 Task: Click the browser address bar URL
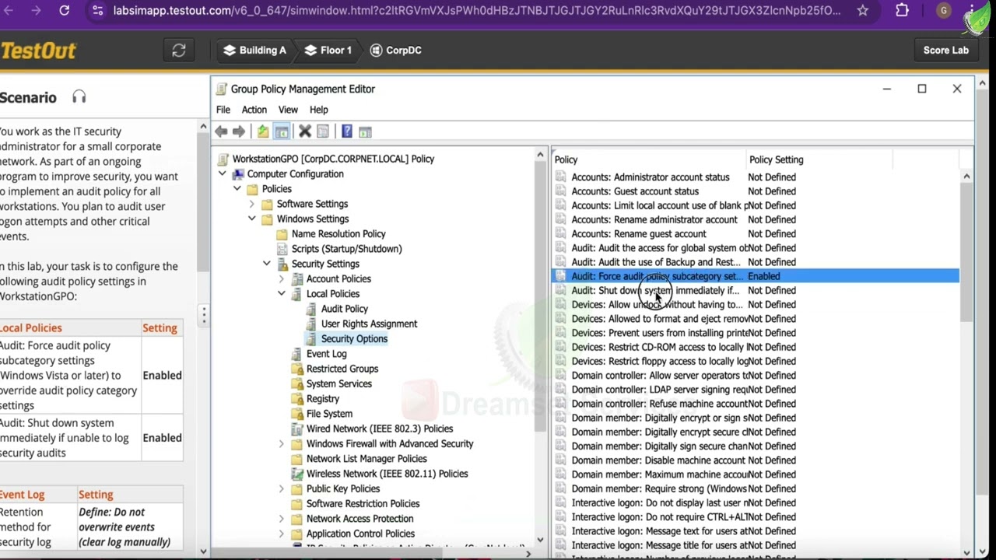[476, 10]
